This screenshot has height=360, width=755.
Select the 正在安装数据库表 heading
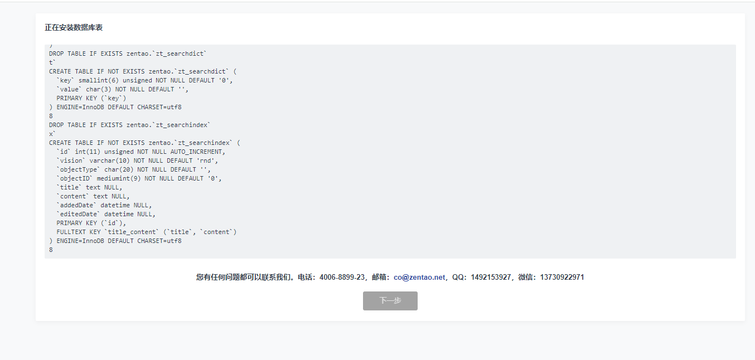coord(74,27)
